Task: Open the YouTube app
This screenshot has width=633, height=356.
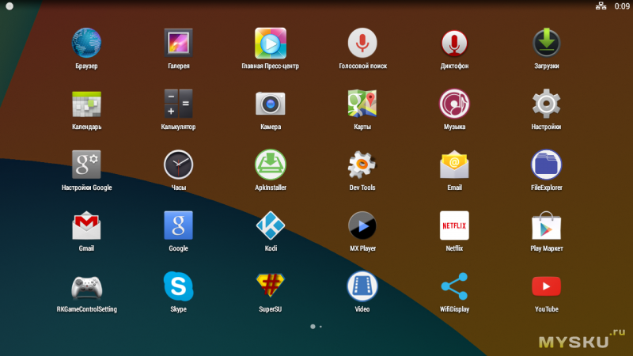Action: pos(546,286)
